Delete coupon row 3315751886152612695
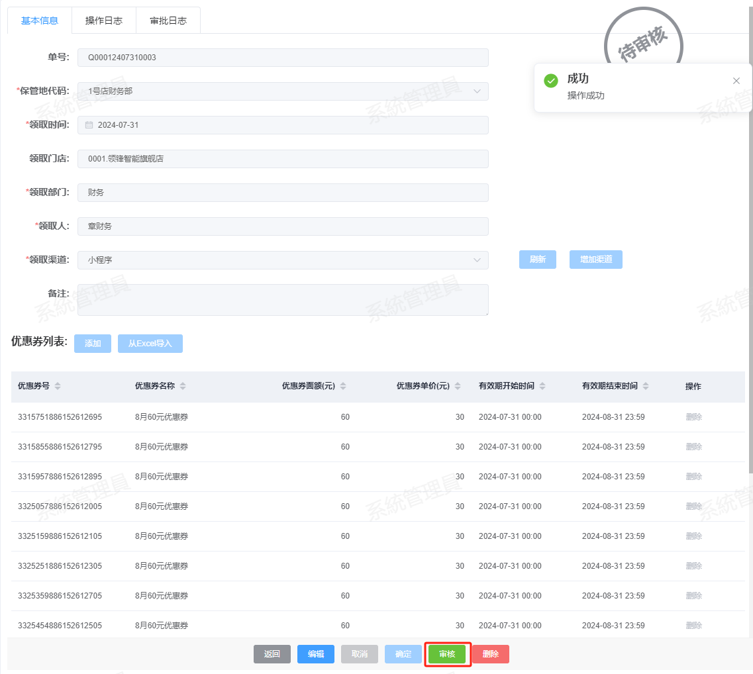This screenshot has height=674, width=753. click(x=694, y=416)
